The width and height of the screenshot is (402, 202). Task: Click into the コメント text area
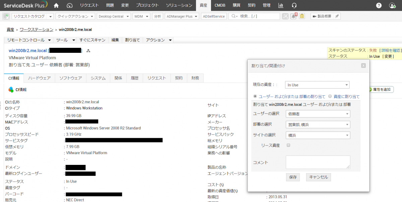[318, 162]
